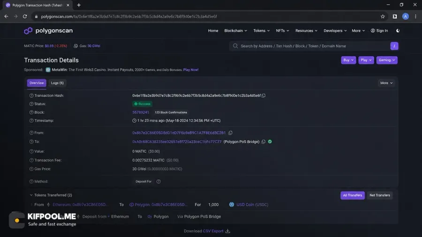
Task: Click help icon next to From
Action: tap(31, 133)
